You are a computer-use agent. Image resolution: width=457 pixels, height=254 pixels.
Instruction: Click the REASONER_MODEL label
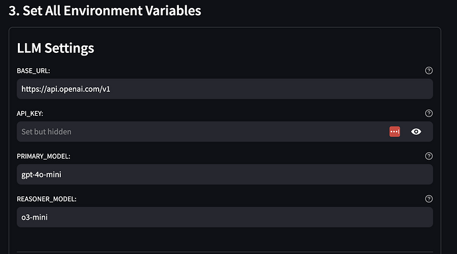[x=46, y=199]
